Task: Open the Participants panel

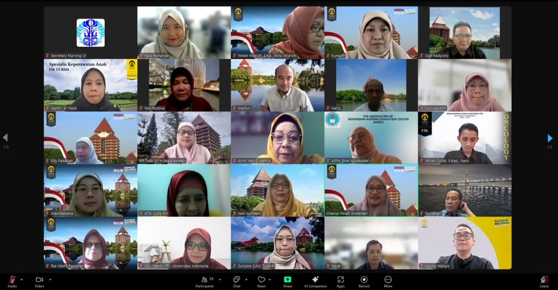Action: tap(205, 280)
